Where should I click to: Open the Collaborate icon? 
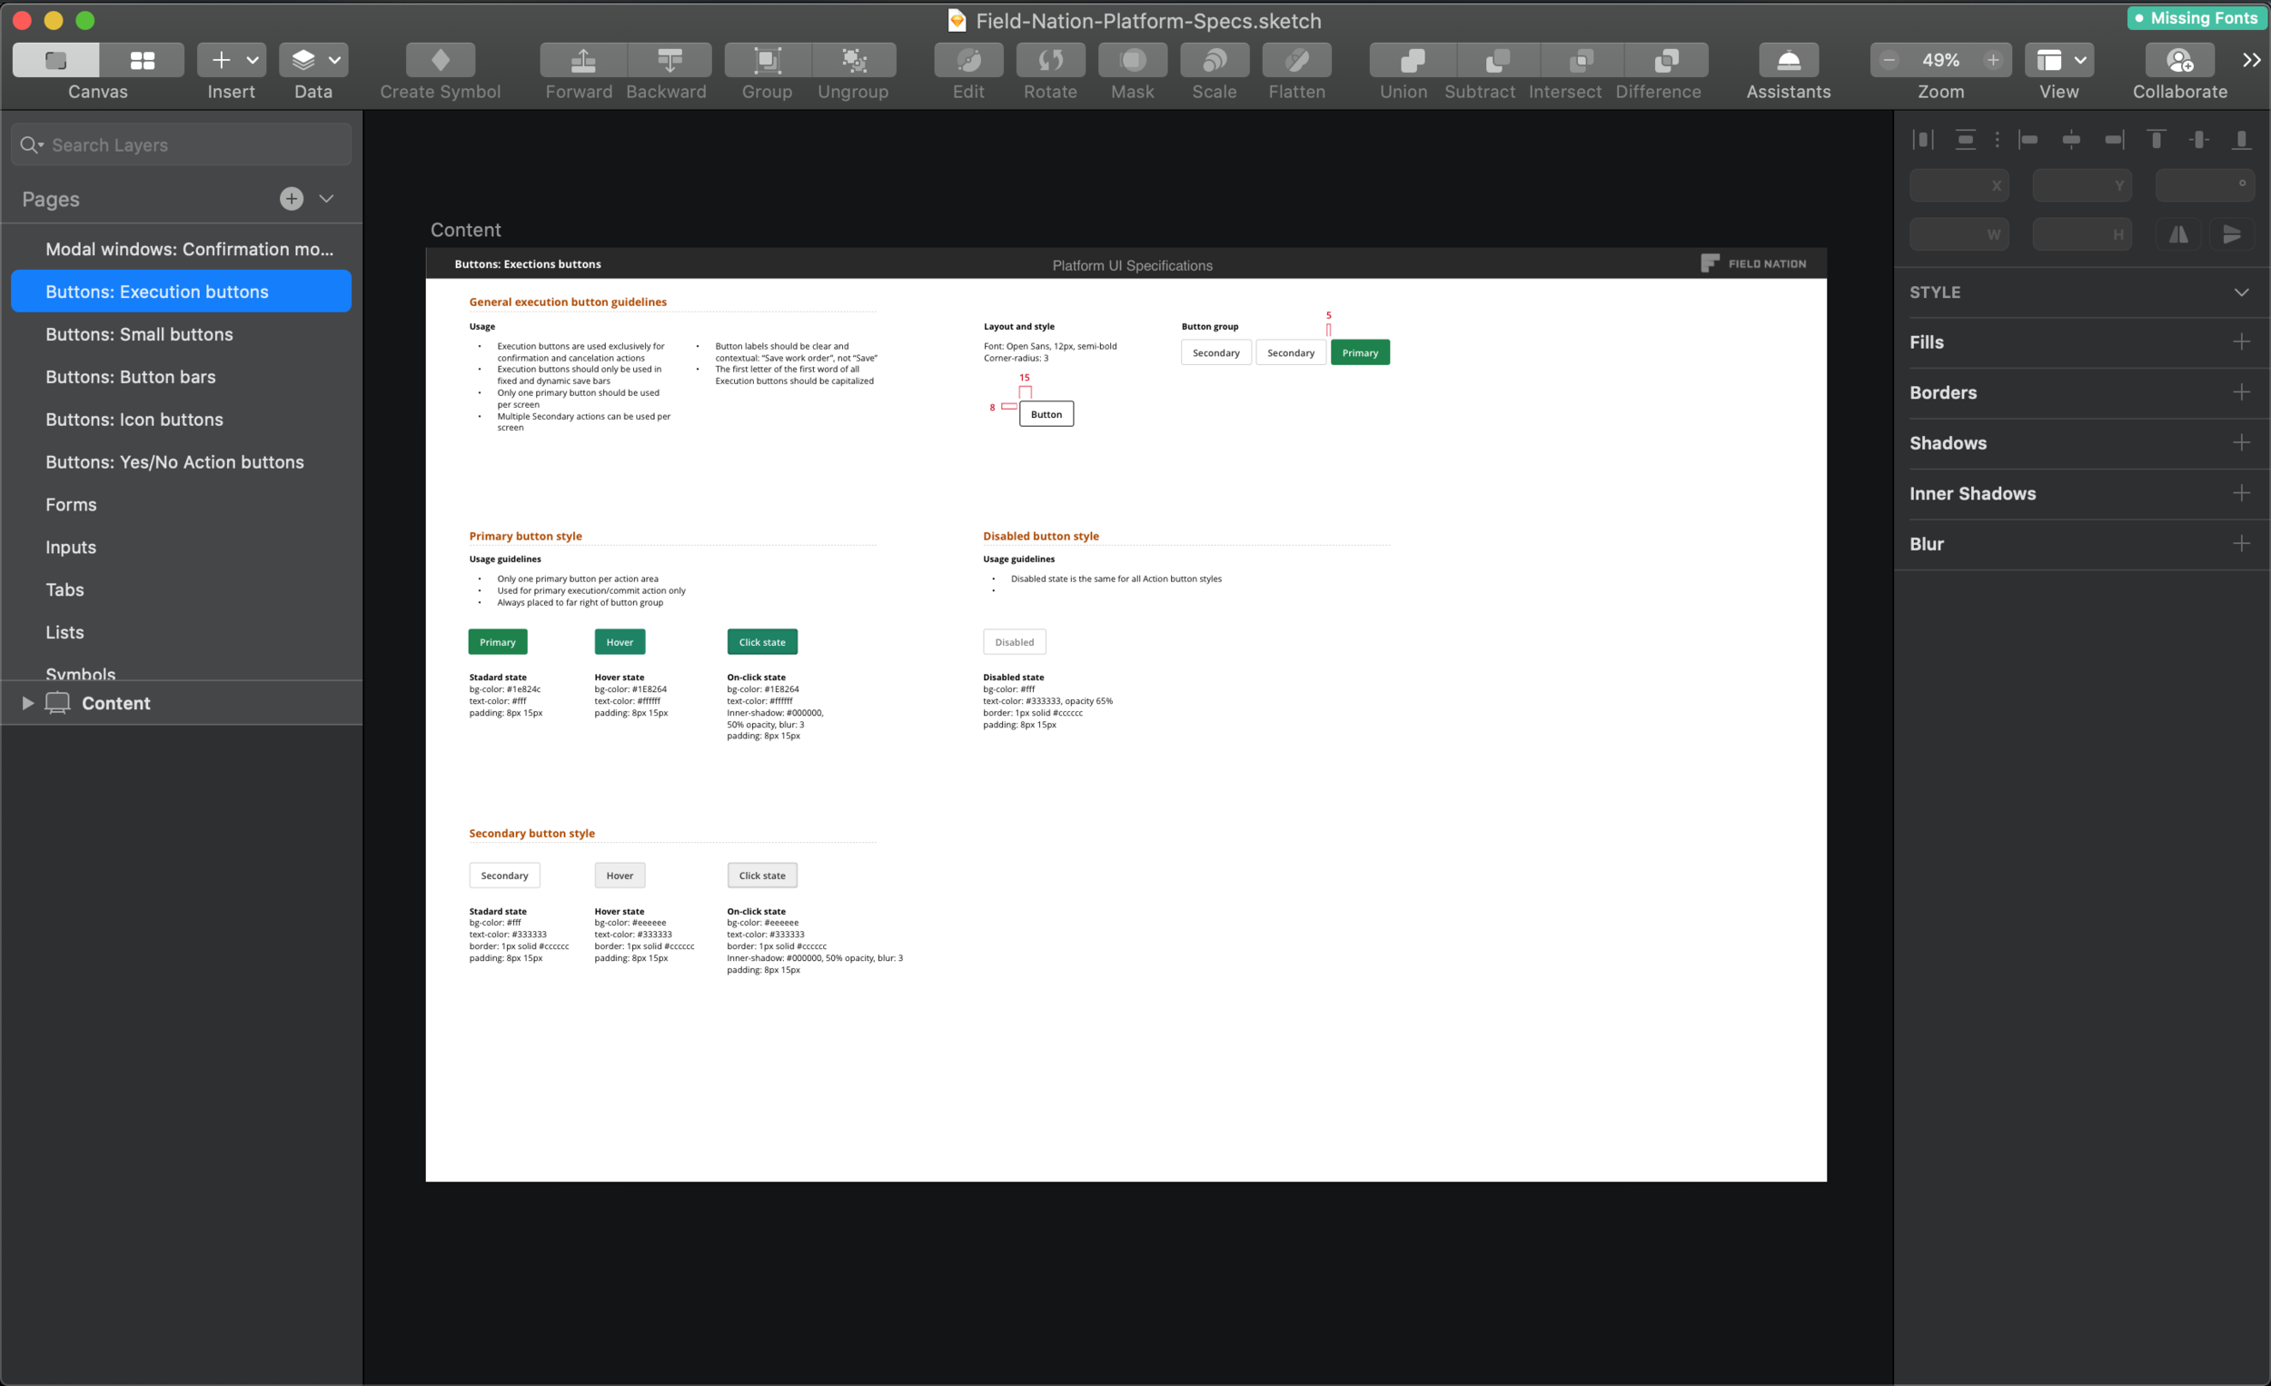(x=2181, y=60)
